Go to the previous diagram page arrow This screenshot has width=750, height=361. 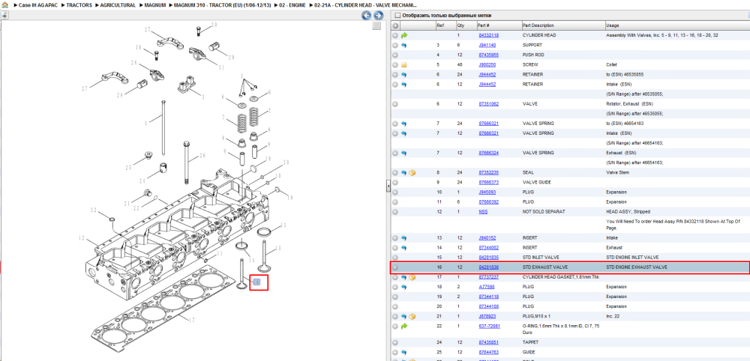(x=367, y=15)
